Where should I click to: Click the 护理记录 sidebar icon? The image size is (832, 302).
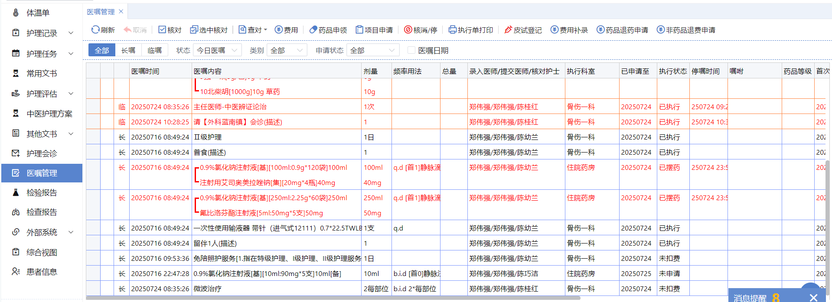coord(16,32)
